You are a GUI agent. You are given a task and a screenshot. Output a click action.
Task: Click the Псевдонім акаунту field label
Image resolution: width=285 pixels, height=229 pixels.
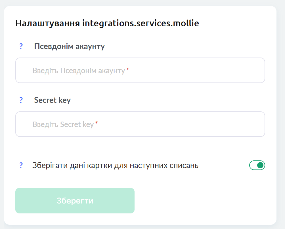coord(70,46)
